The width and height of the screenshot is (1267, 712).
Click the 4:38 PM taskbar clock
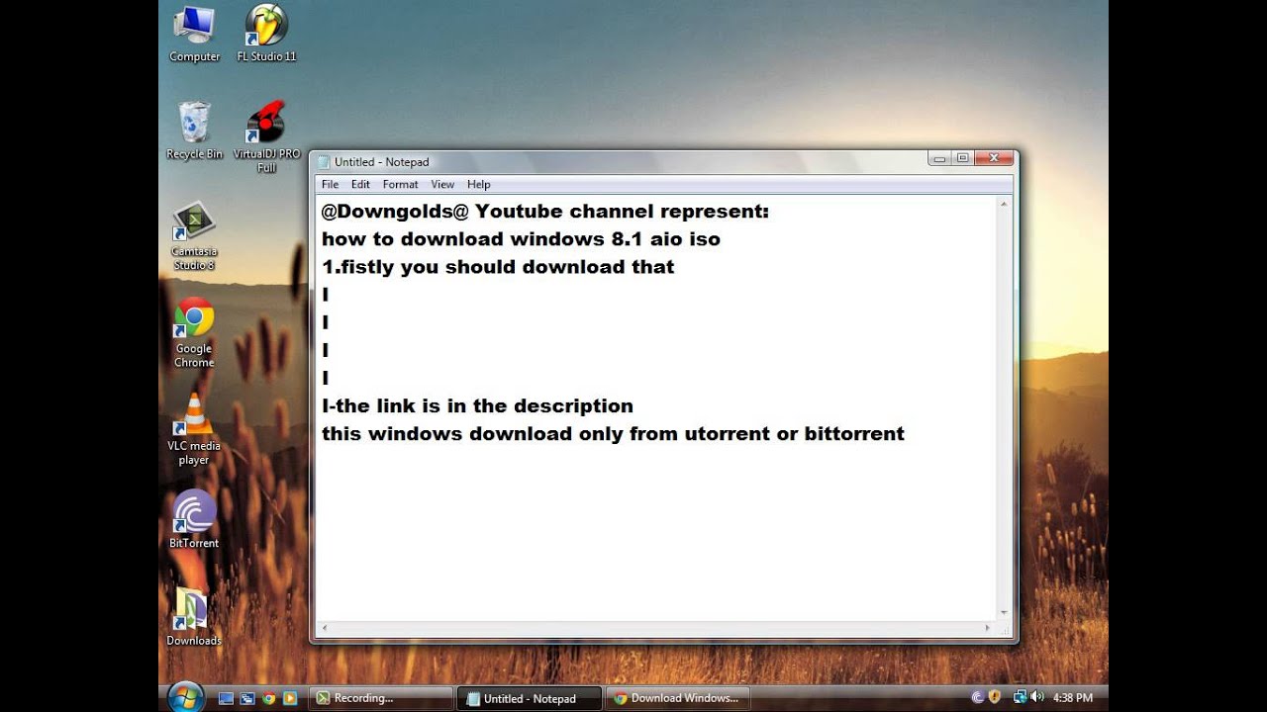pyautogui.click(x=1073, y=697)
